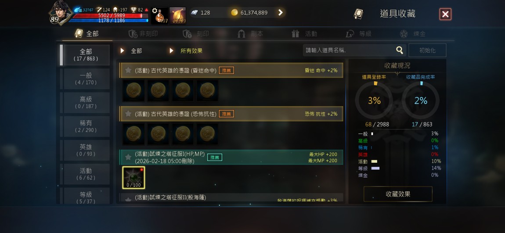Select the highlighted 0/100 trial tower item
Screen dimensions: 505x233
pos(133,178)
